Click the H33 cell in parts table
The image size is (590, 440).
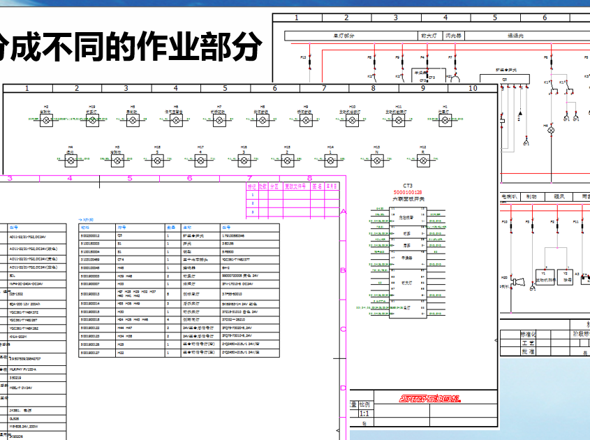pyautogui.click(x=140, y=284)
